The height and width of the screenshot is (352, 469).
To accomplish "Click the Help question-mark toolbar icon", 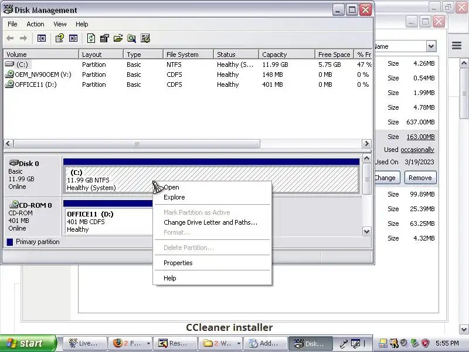I will pos(60,38).
